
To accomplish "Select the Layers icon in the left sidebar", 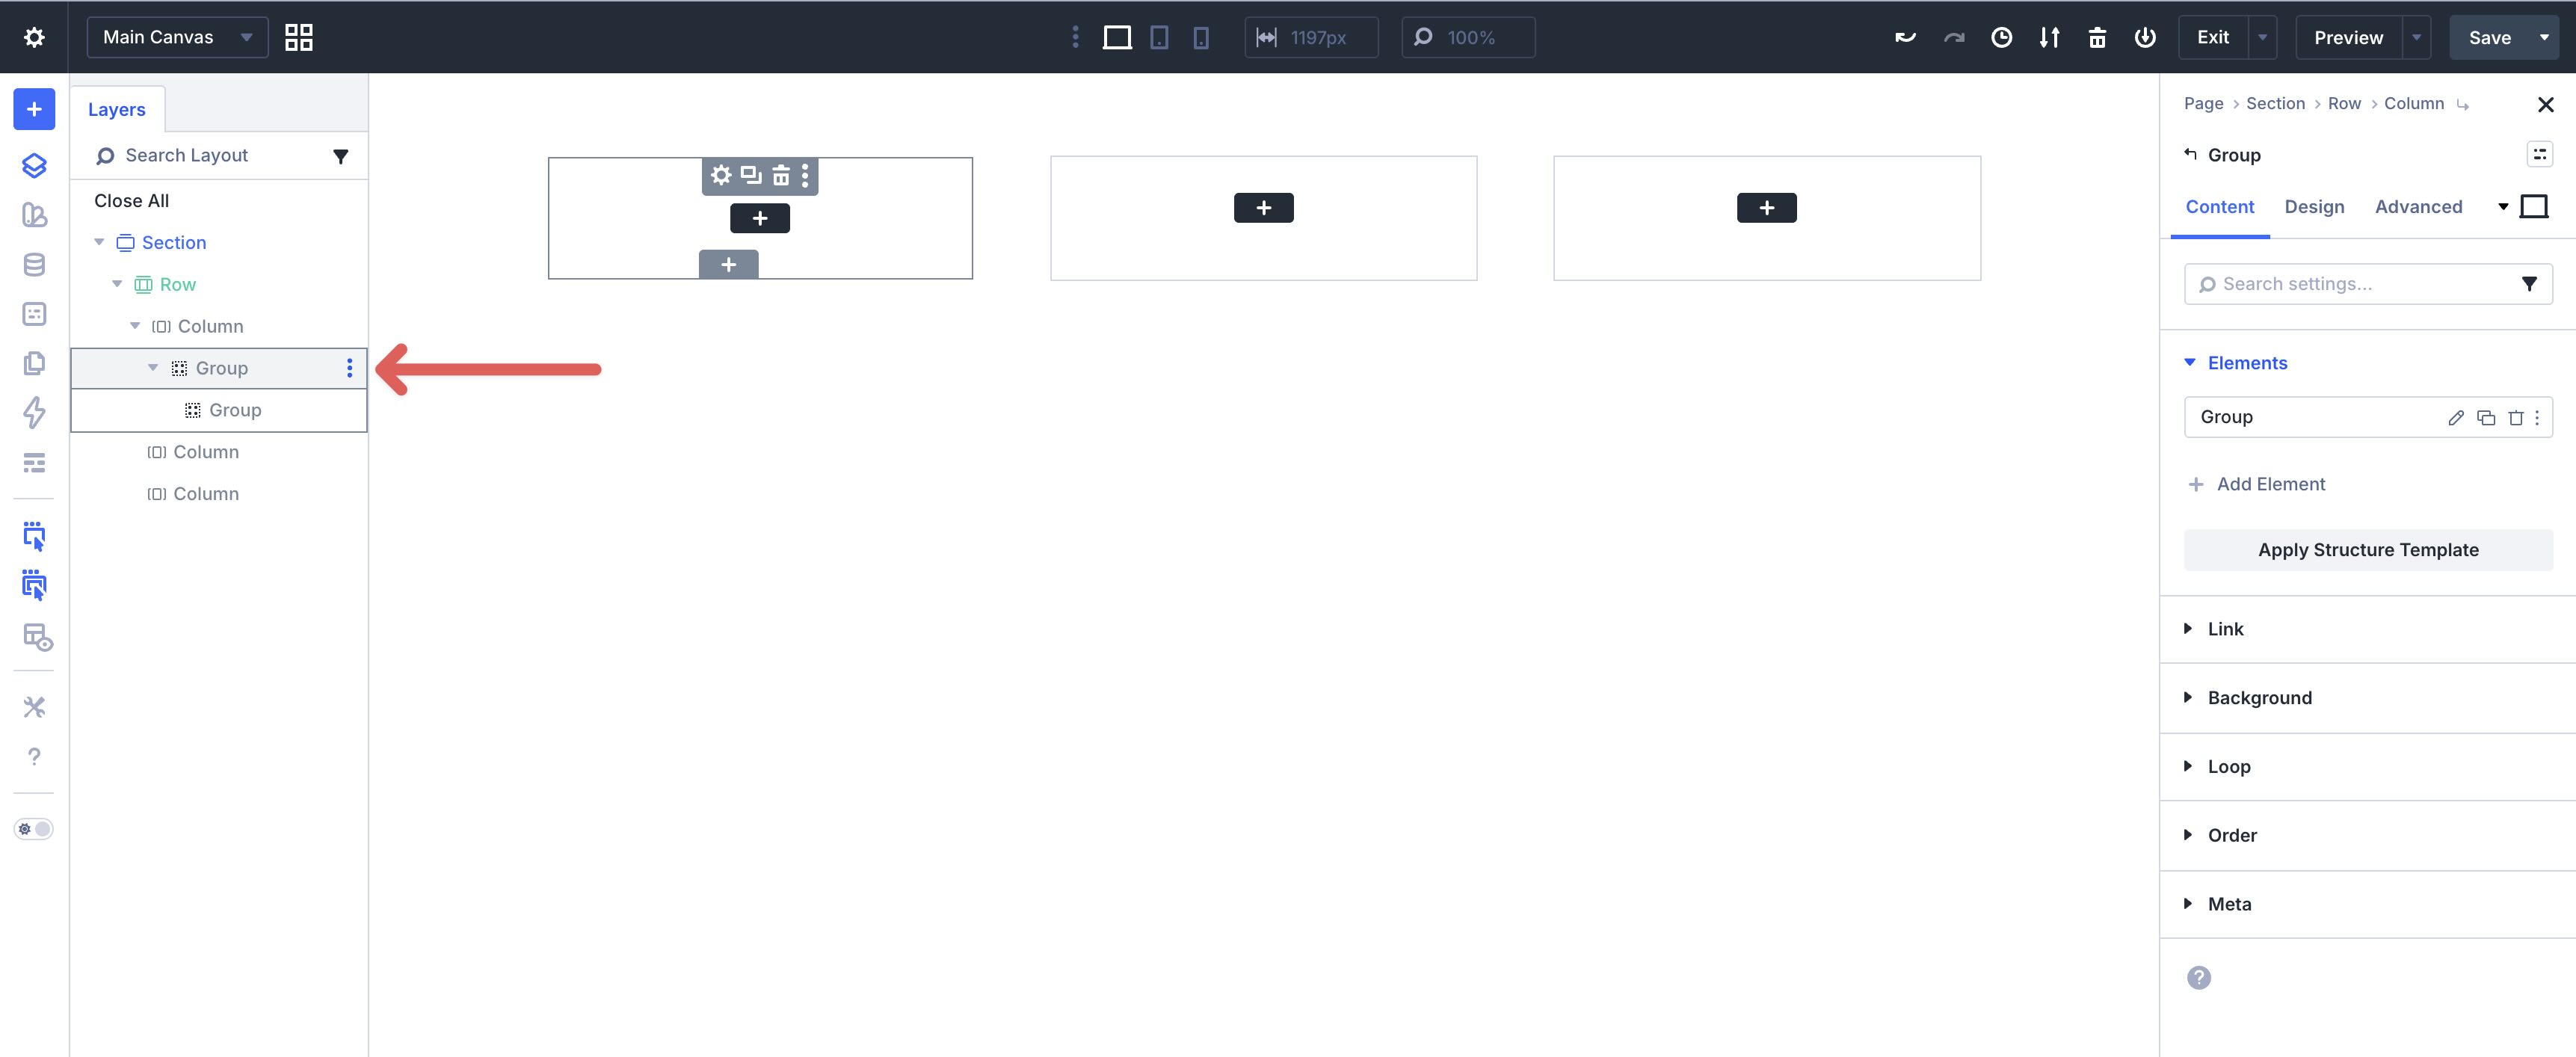I will 34,165.
